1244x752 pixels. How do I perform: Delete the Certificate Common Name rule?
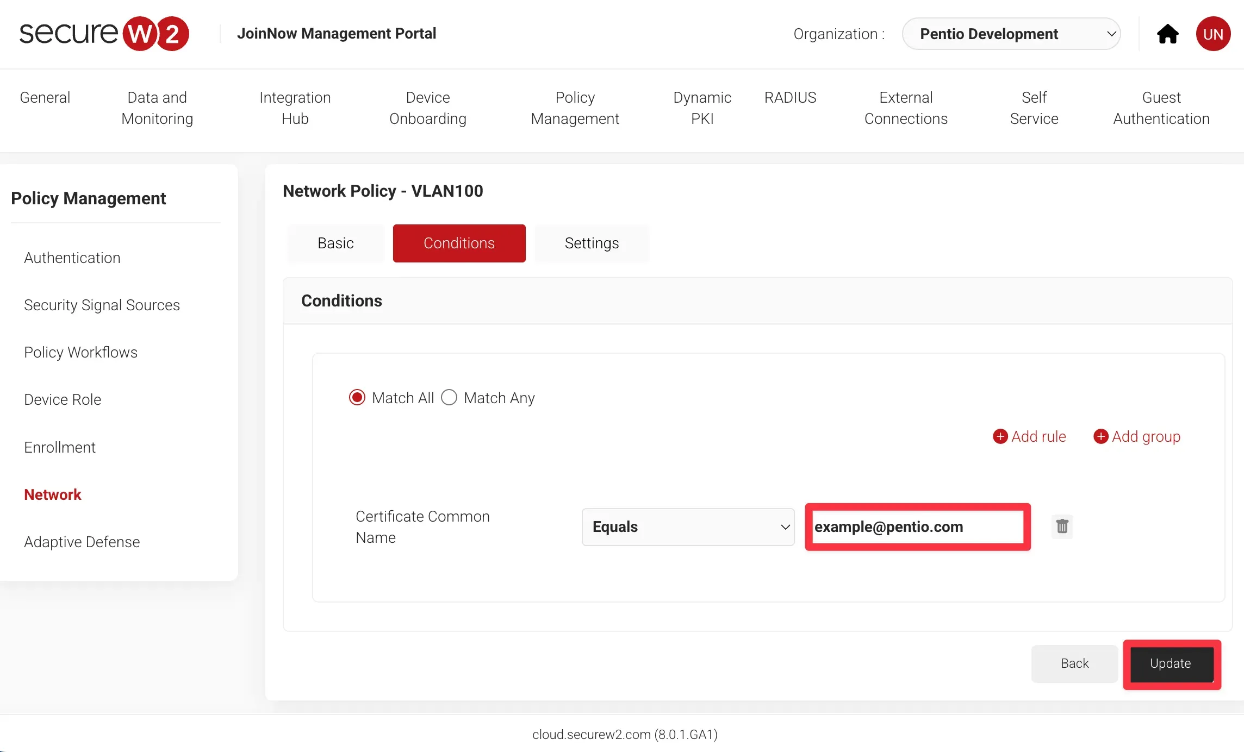[1062, 527]
